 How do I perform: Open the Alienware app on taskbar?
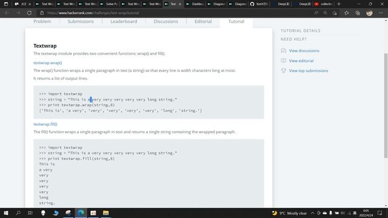43,213
